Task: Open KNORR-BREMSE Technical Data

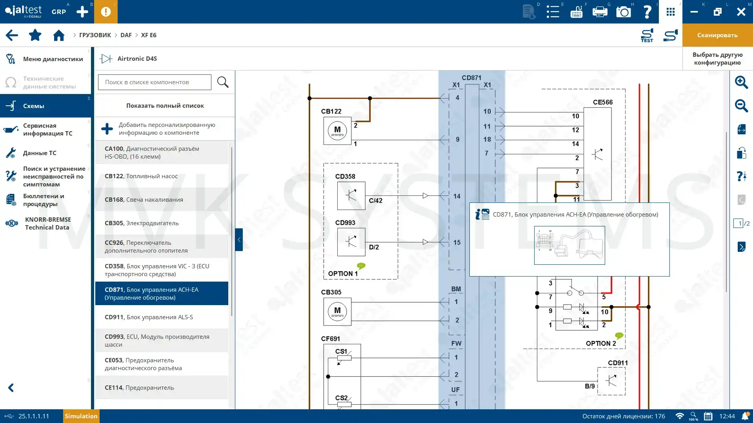Action: (x=45, y=223)
